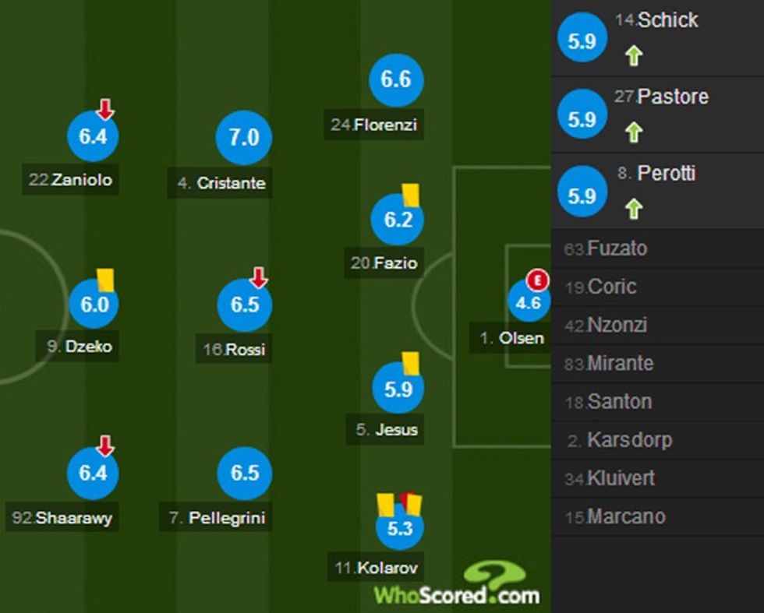
Task: Select Fuzato in the bench list
Action: coord(606,249)
